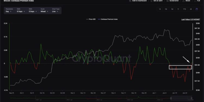The width and height of the screenshot is (204, 102).
Task: Click the share arrow icon
Action: 183,1
